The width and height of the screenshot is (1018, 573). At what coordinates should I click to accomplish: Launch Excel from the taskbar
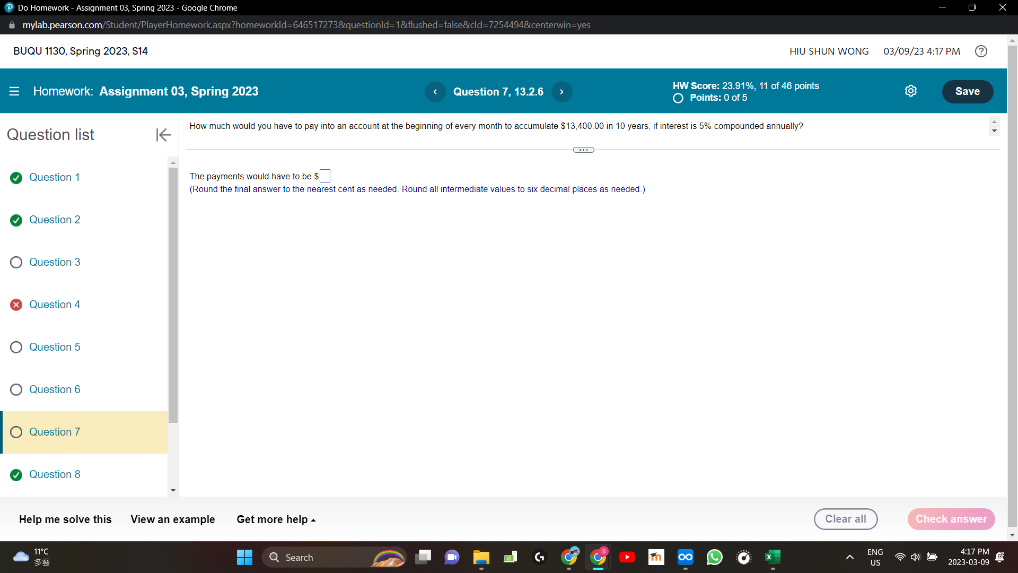point(773,557)
